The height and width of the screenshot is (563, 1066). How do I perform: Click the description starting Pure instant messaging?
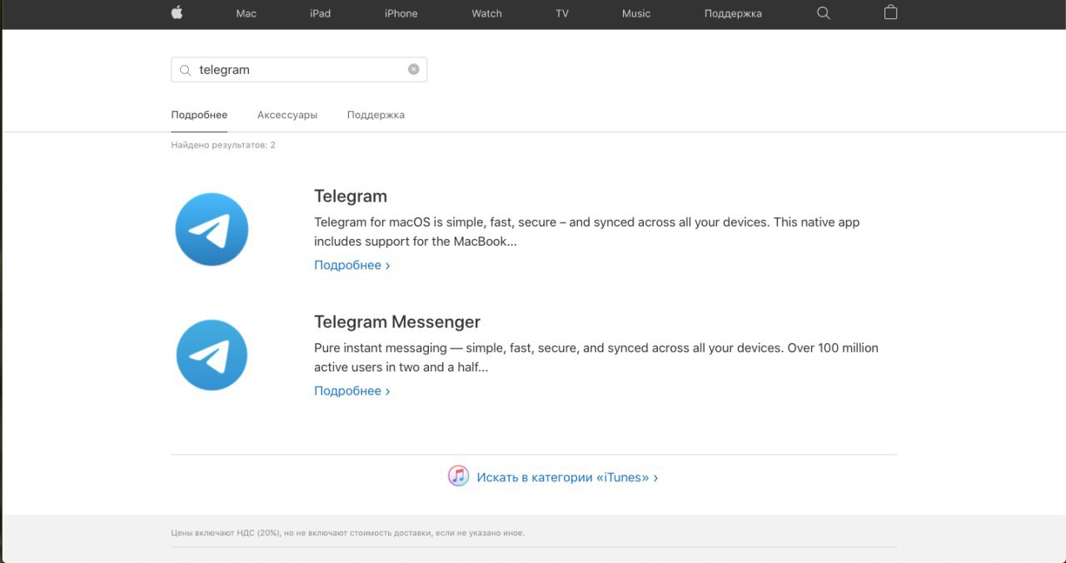(596, 357)
